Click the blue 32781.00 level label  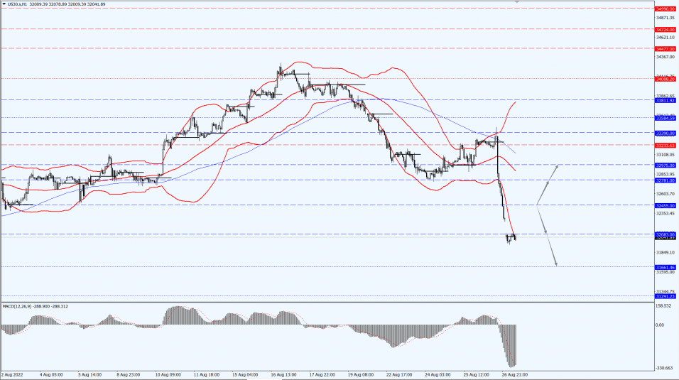pyautogui.click(x=665, y=180)
